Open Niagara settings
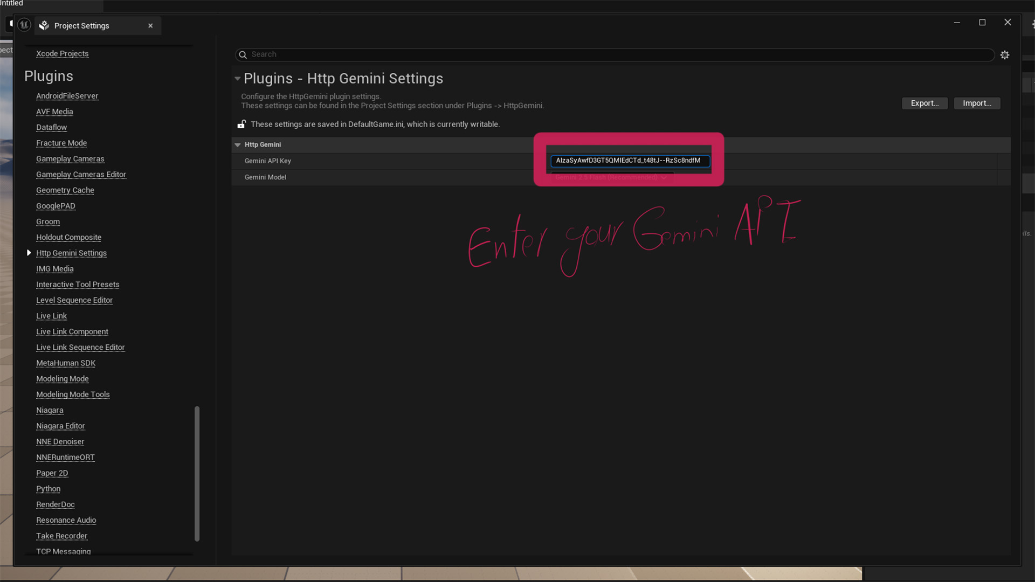This screenshot has height=582, width=1035. (x=50, y=410)
